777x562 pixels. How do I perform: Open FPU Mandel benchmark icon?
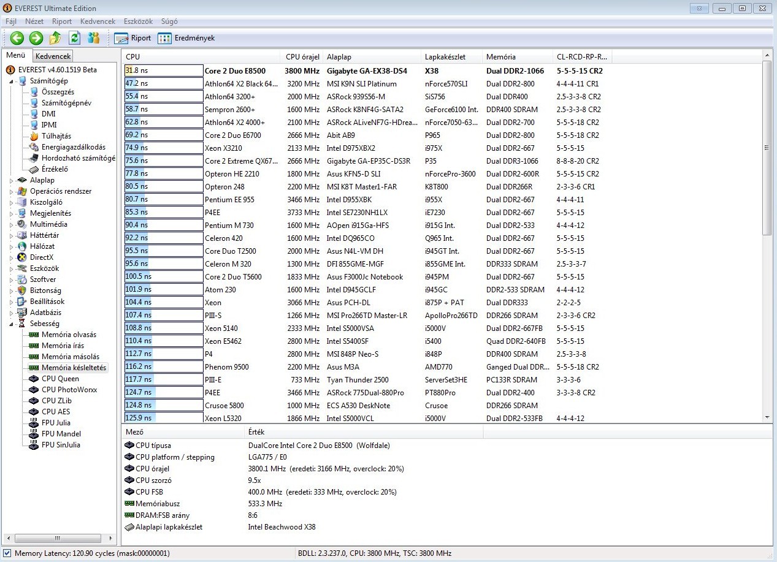coord(34,434)
